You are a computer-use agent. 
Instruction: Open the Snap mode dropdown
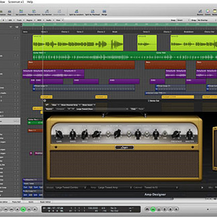point(183,20)
